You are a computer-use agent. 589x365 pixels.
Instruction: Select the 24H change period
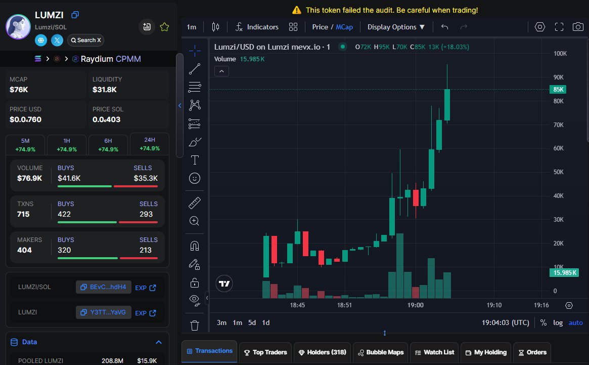pyautogui.click(x=150, y=144)
